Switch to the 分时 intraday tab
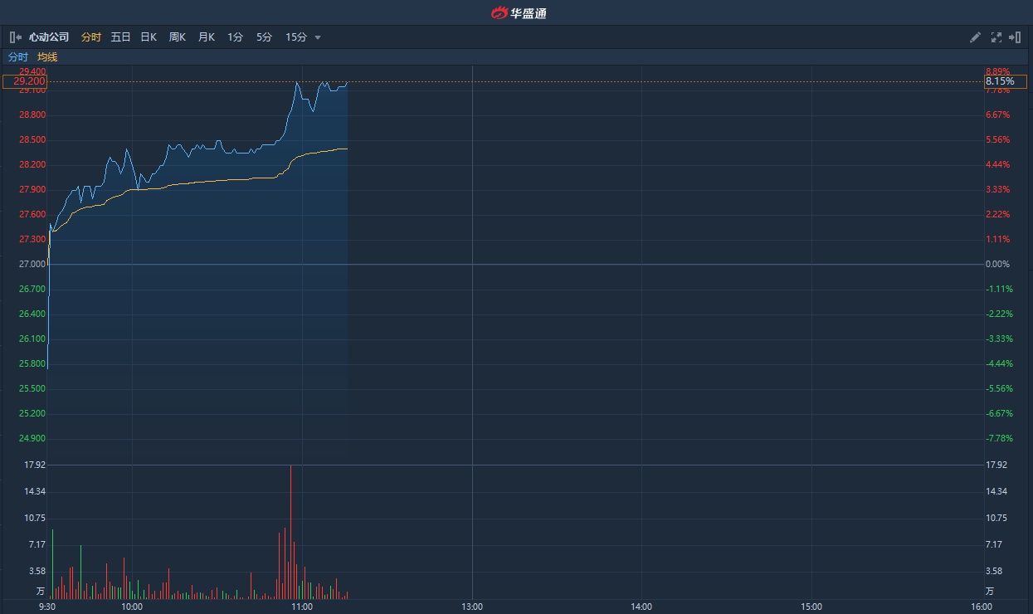 point(90,37)
